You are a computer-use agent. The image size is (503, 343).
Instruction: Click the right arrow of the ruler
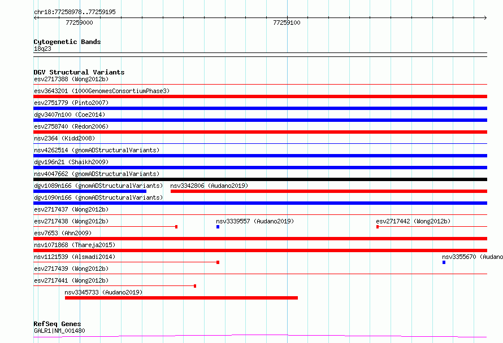[x=485, y=18]
